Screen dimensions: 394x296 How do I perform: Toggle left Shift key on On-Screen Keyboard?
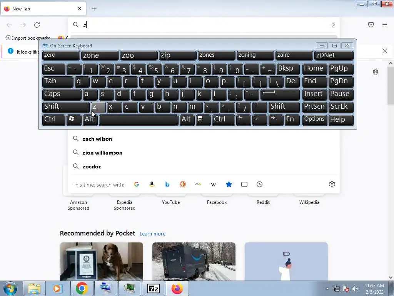click(66, 107)
